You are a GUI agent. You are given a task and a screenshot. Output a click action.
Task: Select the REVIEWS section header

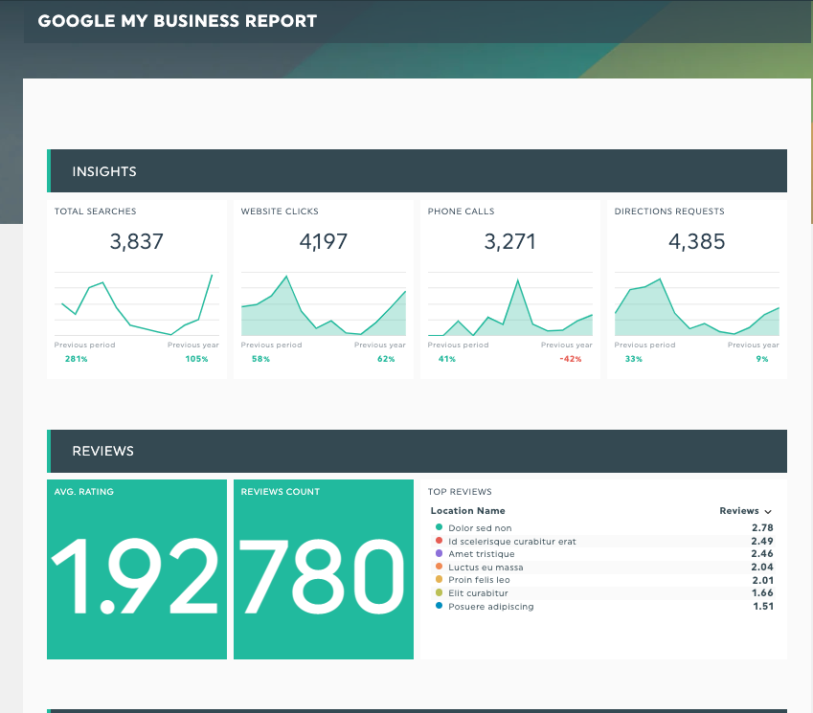click(x=102, y=450)
